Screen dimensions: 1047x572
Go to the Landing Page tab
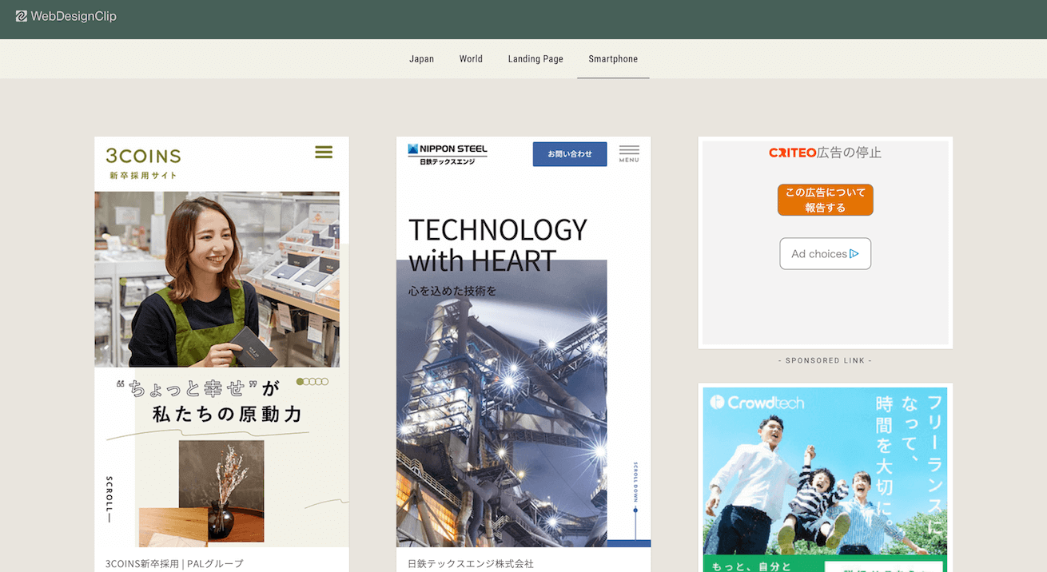click(x=535, y=59)
